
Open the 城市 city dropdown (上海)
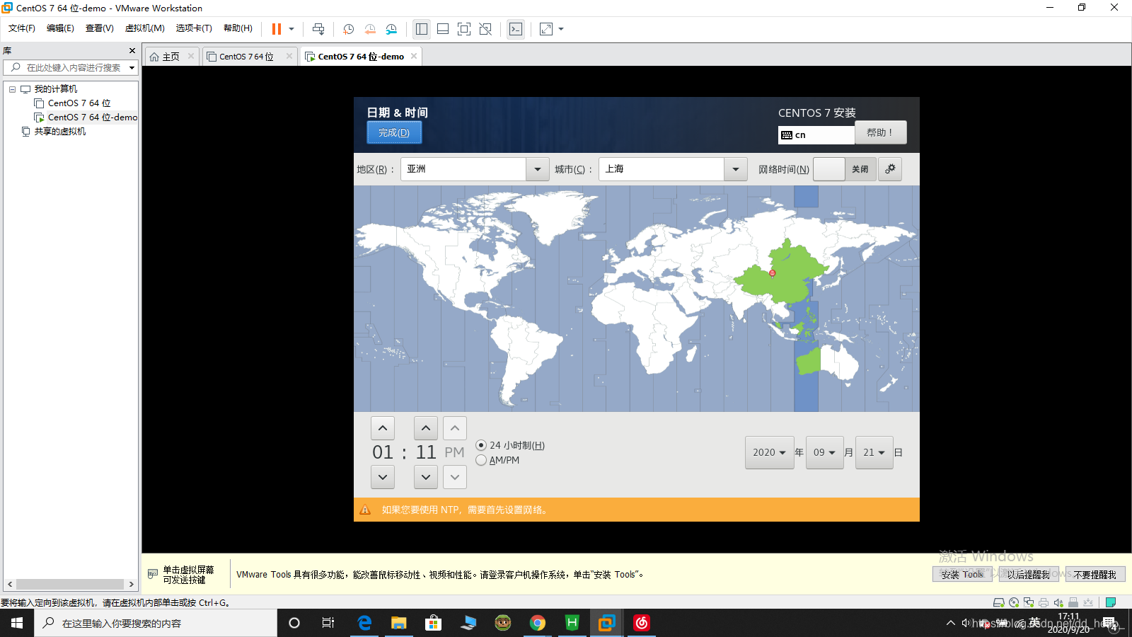coord(673,169)
